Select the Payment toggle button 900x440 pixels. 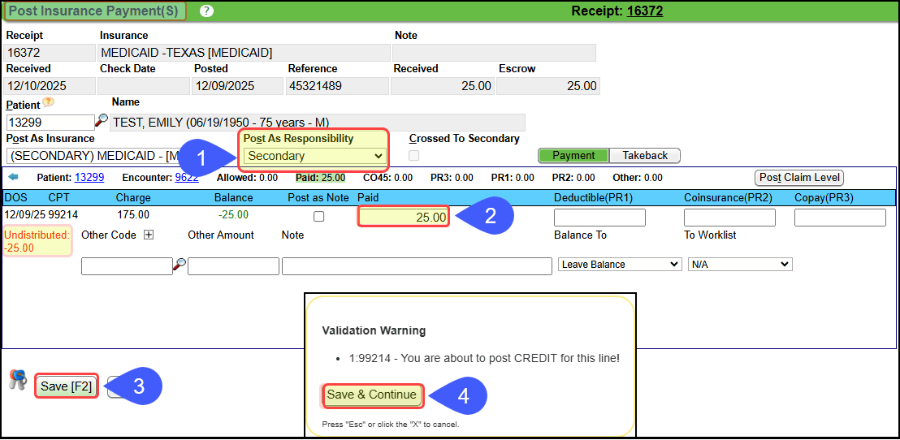click(573, 156)
